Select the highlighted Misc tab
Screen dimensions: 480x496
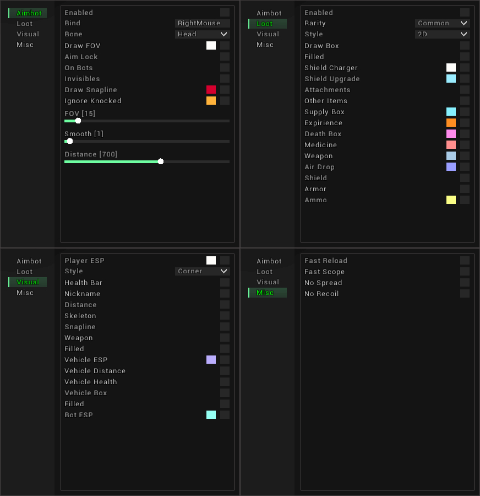tap(268, 293)
